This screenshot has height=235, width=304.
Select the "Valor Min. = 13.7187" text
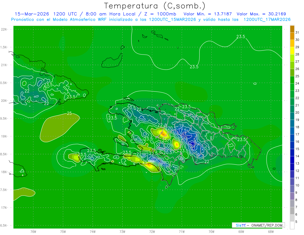[208, 14]
